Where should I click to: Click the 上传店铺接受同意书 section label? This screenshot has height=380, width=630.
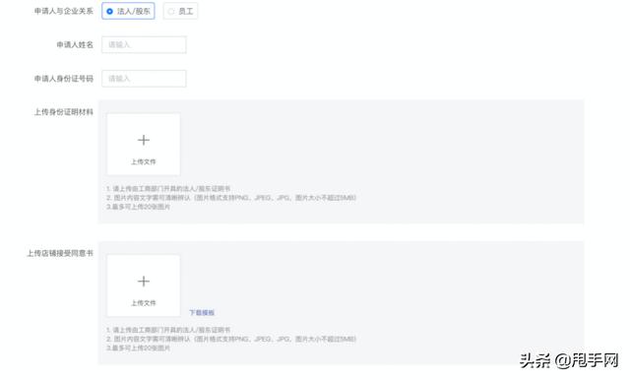pos(60,253)
